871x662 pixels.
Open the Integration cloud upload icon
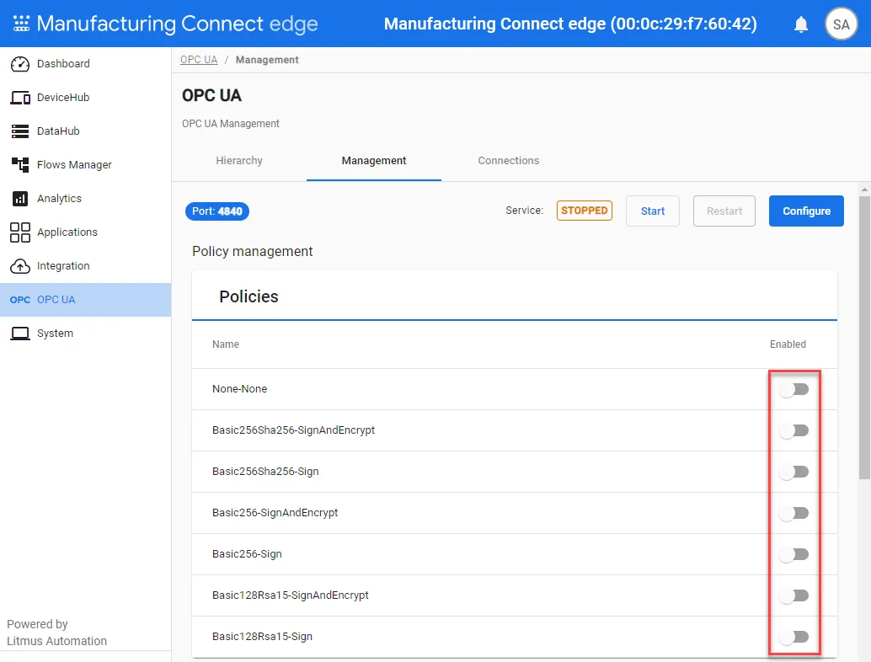coord(20,266)
